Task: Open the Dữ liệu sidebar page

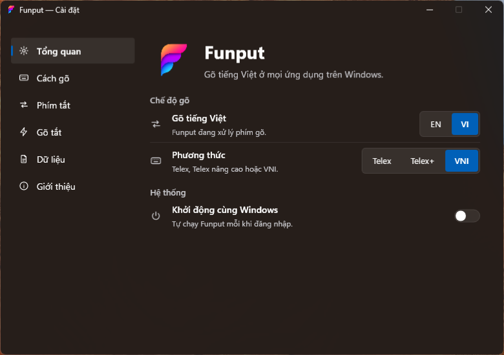Action: (x=72, y=159)
